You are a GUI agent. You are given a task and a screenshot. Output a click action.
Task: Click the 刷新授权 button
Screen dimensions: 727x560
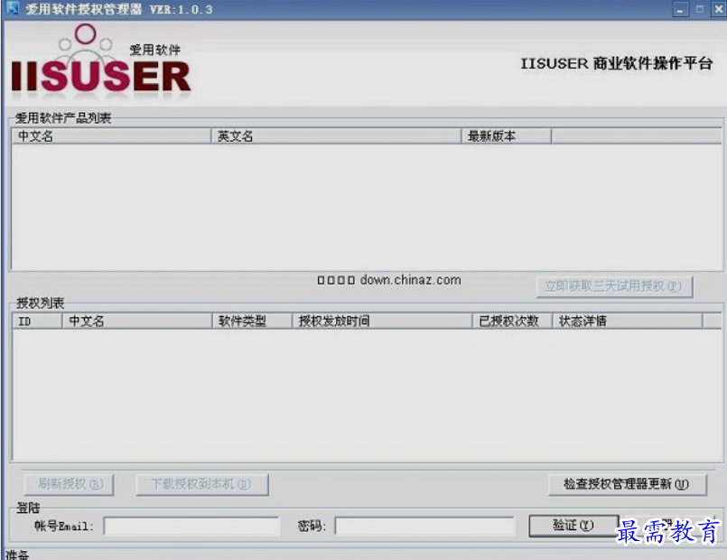click(x=69, y=484)
